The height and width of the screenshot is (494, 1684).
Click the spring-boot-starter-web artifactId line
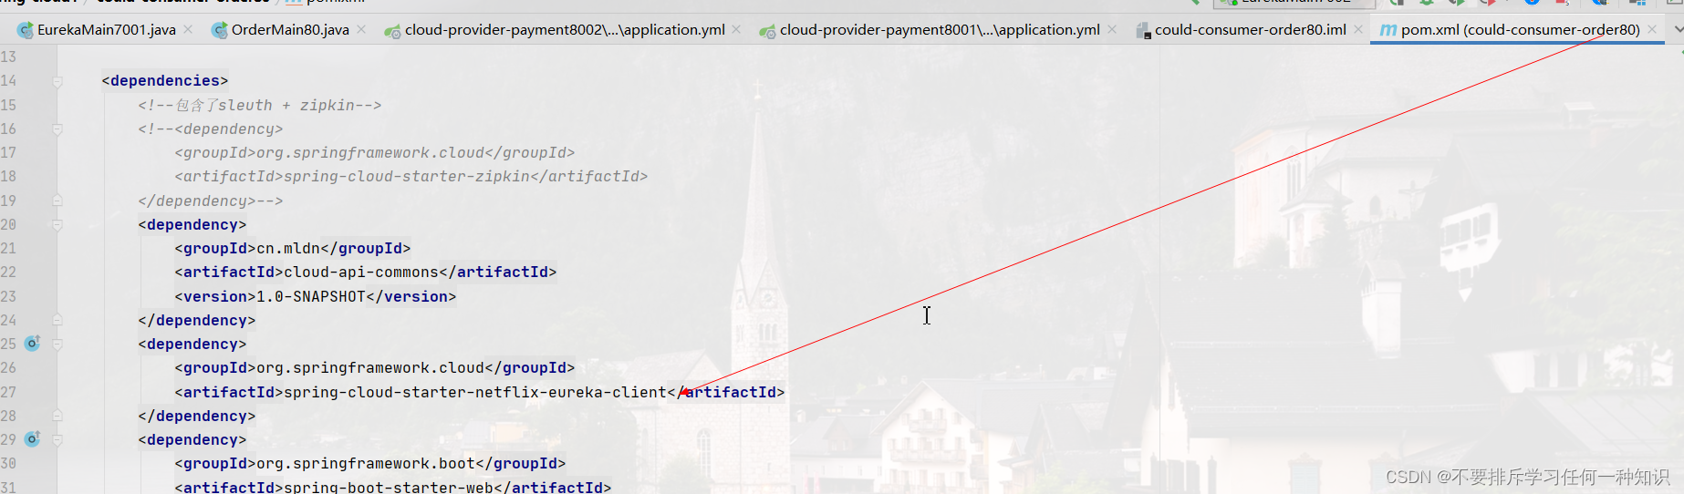tap(393, 487)
